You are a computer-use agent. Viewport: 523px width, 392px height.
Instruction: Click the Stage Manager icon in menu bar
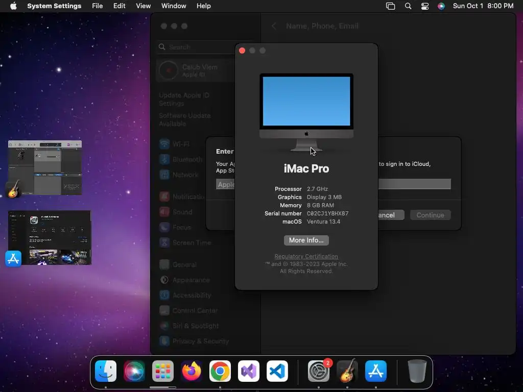pos(390,6)
